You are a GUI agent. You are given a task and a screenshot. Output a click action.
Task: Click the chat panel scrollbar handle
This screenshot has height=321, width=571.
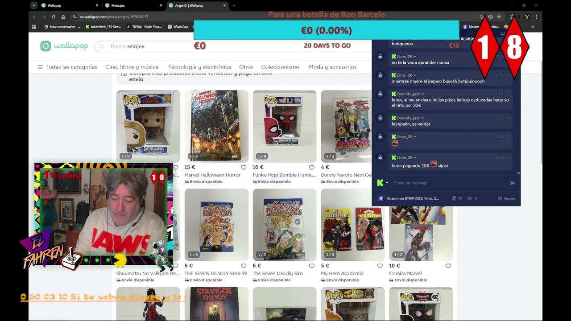[518, 173]
